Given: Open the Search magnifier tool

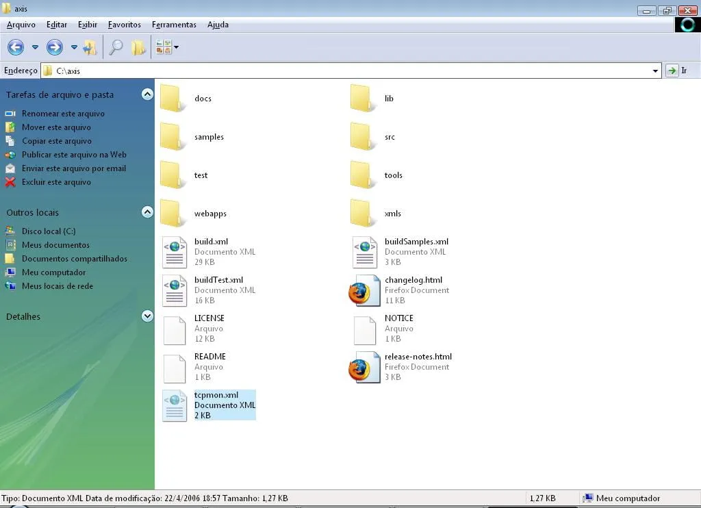Looking at the screenshot, I should click(116, 47).
